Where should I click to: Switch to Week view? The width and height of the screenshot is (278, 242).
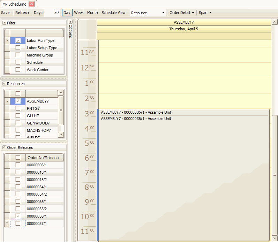[79, 13]
